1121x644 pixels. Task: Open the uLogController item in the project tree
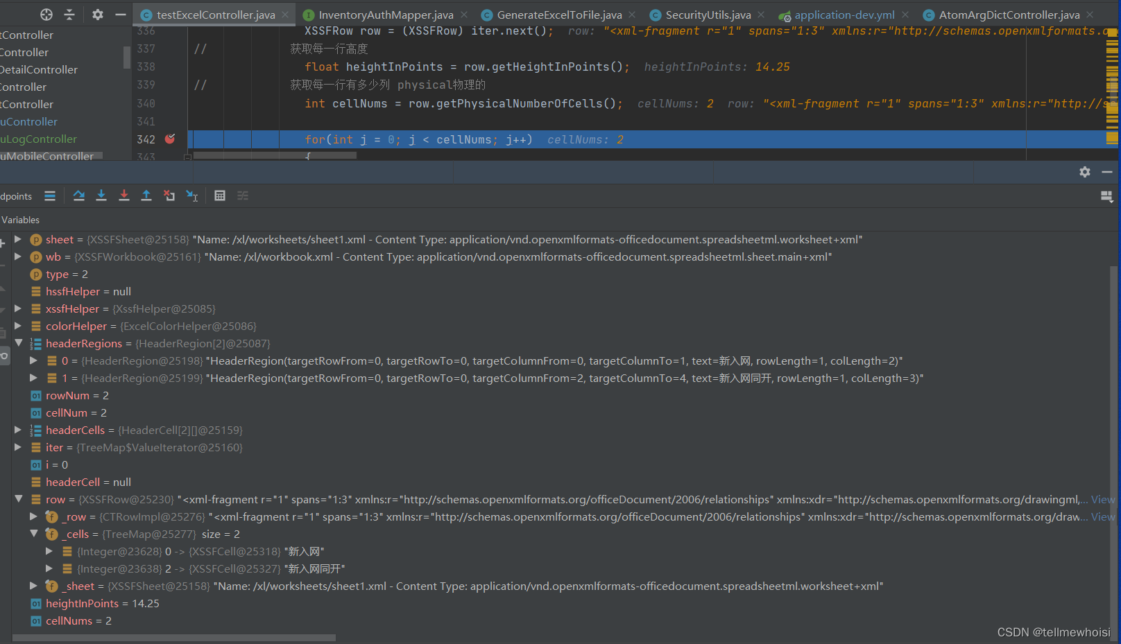coord(39,139)
